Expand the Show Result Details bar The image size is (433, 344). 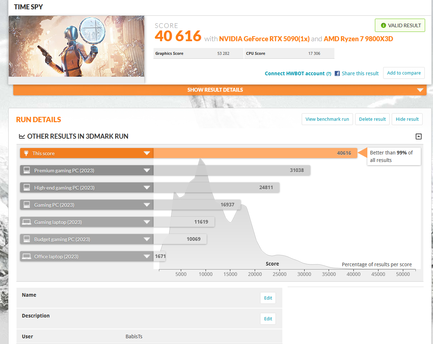220,90
